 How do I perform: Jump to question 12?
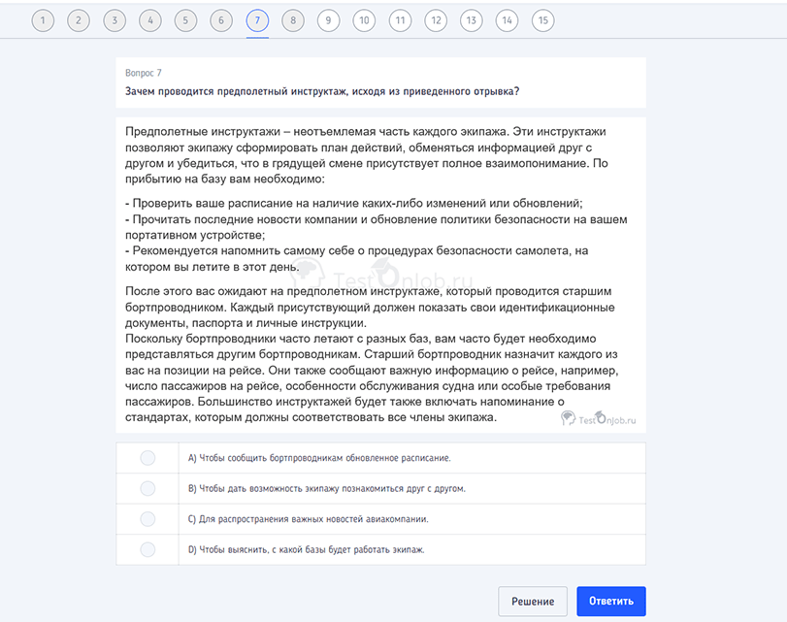pos(436,20)
